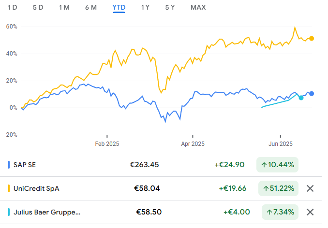
Task: Click the Apr 2025 axis label
Action: (193, 144)
